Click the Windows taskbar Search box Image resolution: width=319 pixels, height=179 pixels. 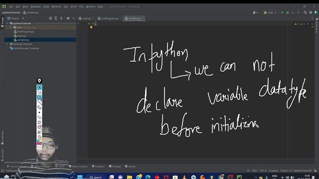96,177
